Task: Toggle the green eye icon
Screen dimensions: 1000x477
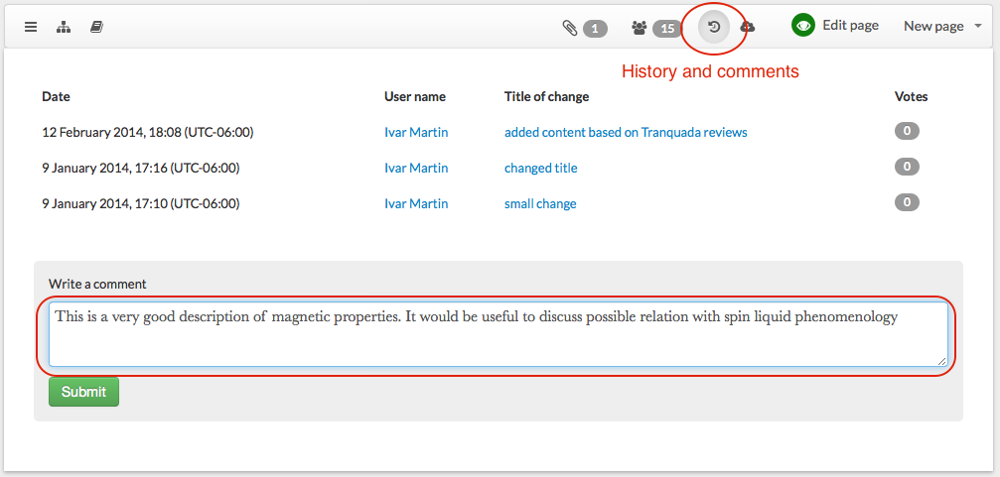Action: (803, 26)
